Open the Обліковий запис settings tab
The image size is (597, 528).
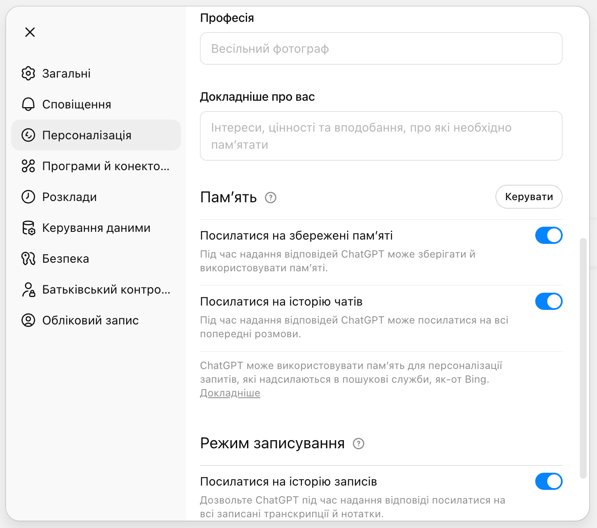point(90,320)
